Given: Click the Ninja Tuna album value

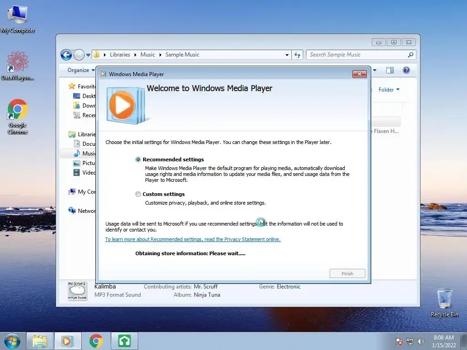Looking at the screenshot, I should point(207,295).
